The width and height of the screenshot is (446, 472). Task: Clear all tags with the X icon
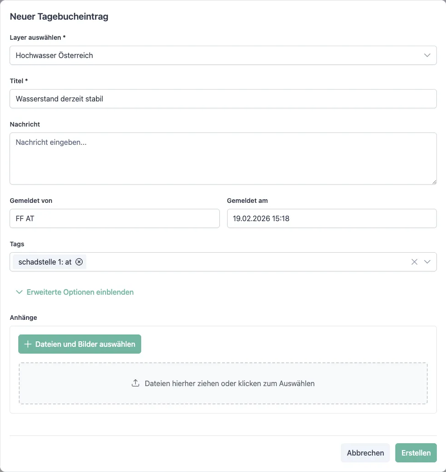(414, 262)
